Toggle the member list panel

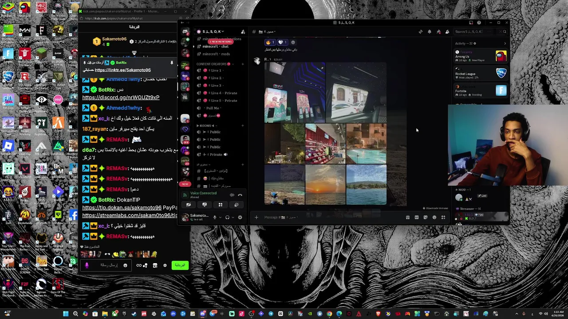[x=447, y=31]
